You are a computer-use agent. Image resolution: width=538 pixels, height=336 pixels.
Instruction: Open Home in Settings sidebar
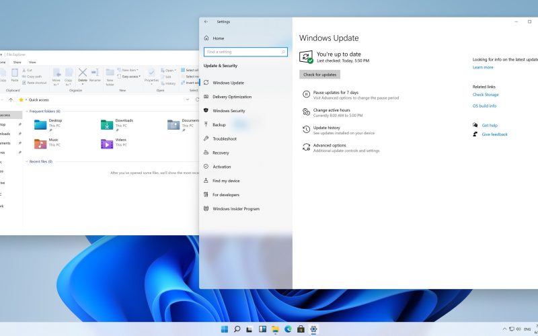click(218, 38)
